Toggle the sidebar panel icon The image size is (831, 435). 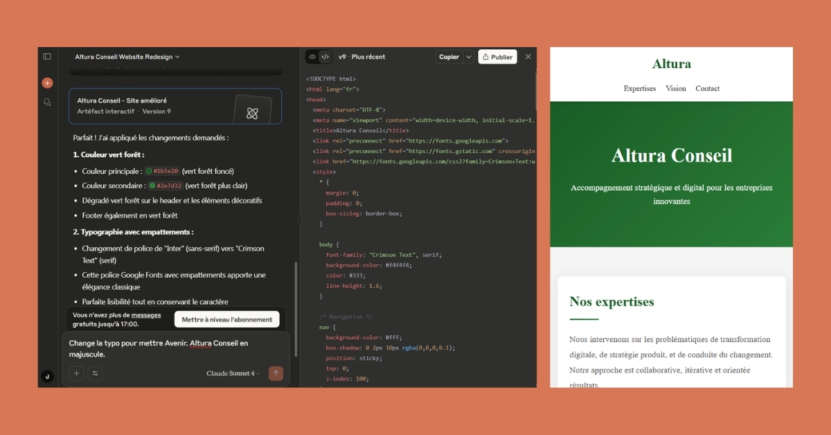(x=47, y=57)
